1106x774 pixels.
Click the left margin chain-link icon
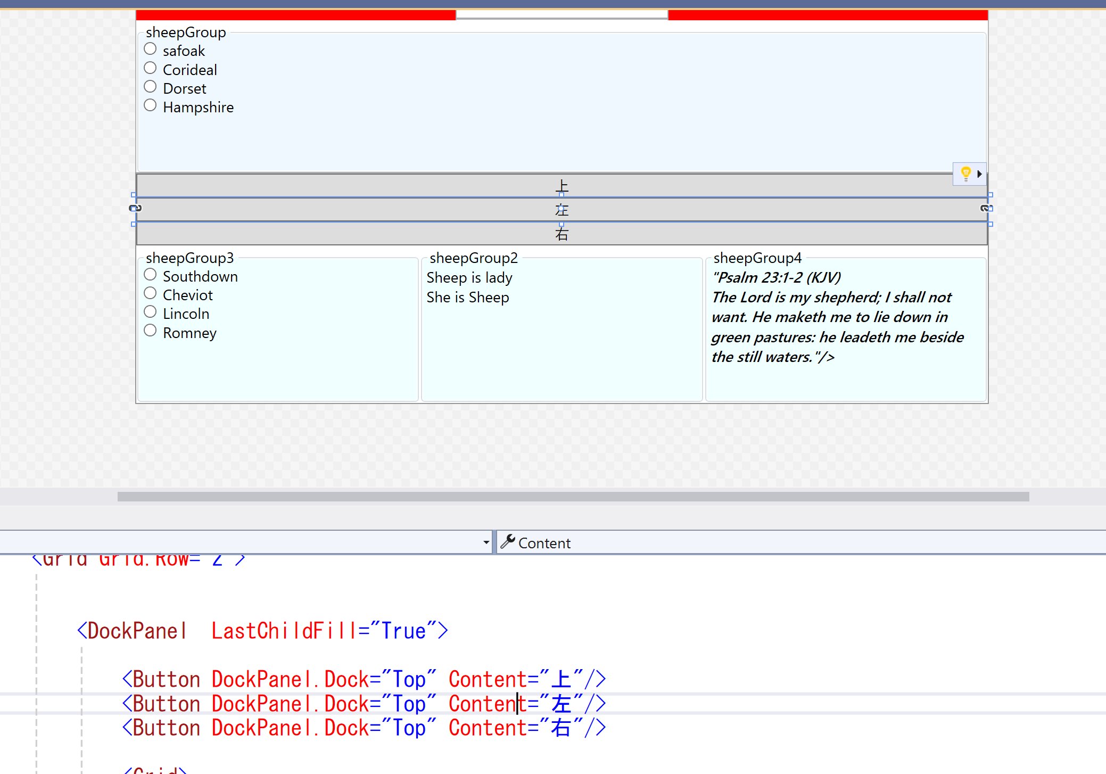click(x=135, y=208)
